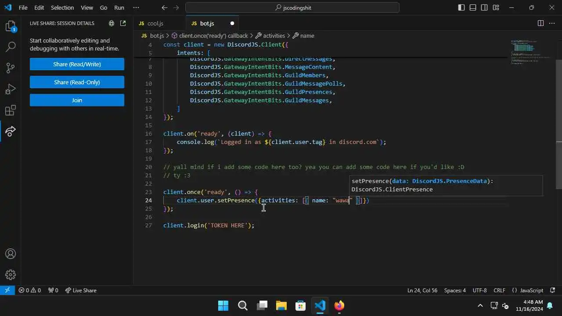Open the Extensions view

point(11,110)
